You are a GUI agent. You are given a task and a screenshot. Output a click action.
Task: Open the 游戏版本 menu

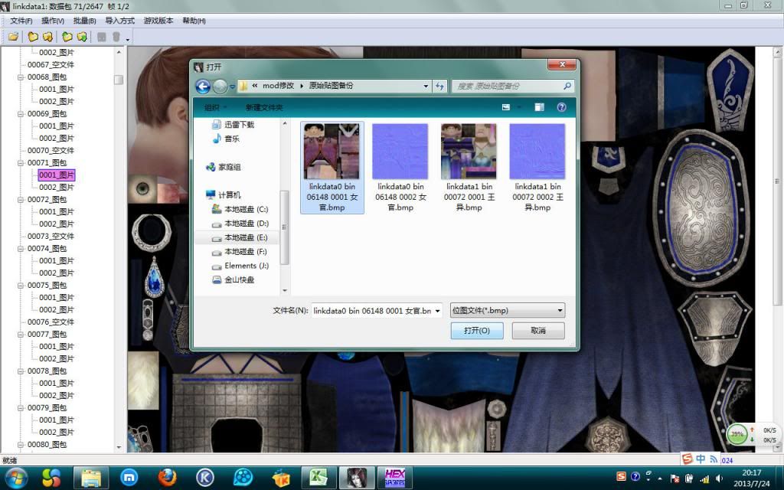[x=158, y=21]
